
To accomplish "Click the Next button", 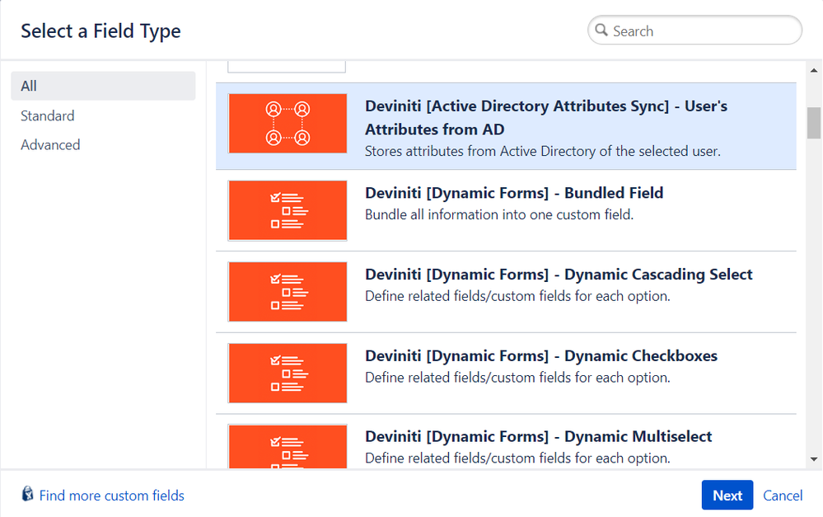I will pos(727,495).
